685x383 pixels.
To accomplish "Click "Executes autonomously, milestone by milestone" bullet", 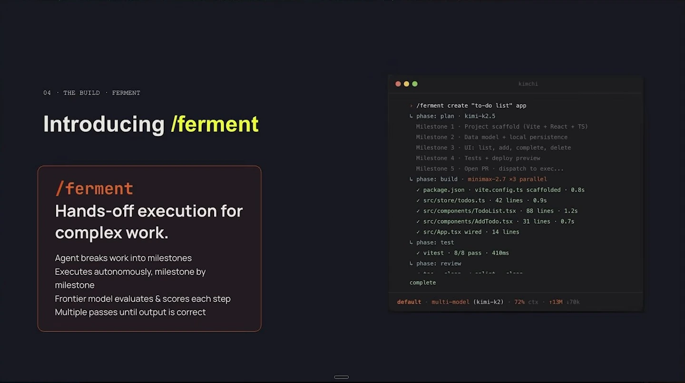I will coord(130,278).
